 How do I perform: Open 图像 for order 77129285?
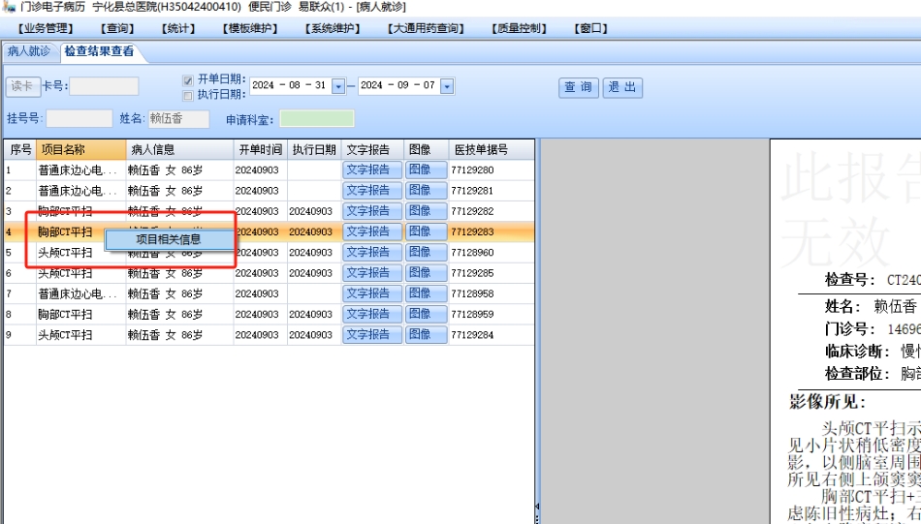[426, 273]
